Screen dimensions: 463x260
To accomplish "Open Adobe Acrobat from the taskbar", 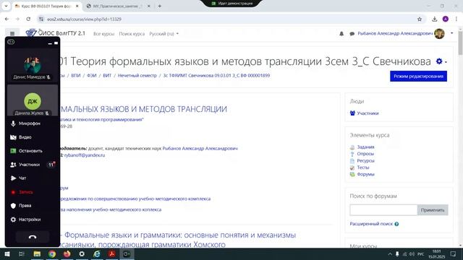I will click(x=112, y=253).
